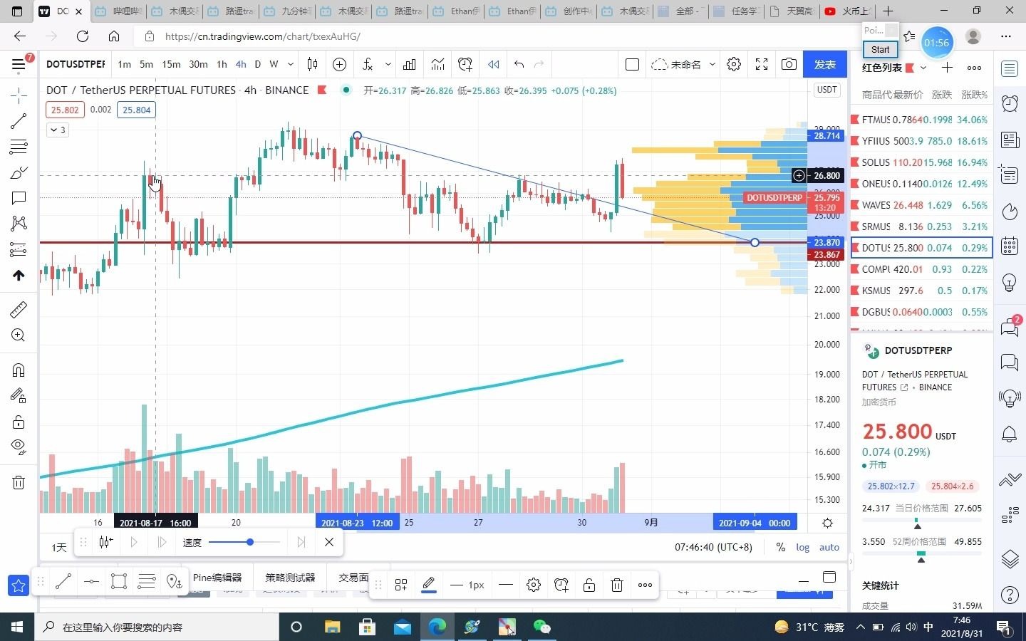Open the 策略测试器 tab
1026x641 pixels.
(x=290, y=578)
